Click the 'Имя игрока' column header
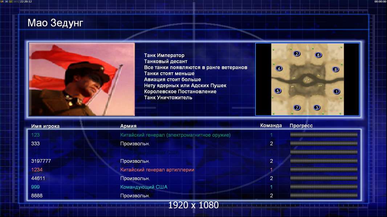This screenshot has height=217, width=387. [45, 126]
